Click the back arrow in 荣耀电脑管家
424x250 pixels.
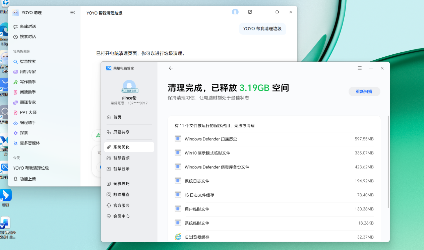pyautogui.click(x=171, y=68)
